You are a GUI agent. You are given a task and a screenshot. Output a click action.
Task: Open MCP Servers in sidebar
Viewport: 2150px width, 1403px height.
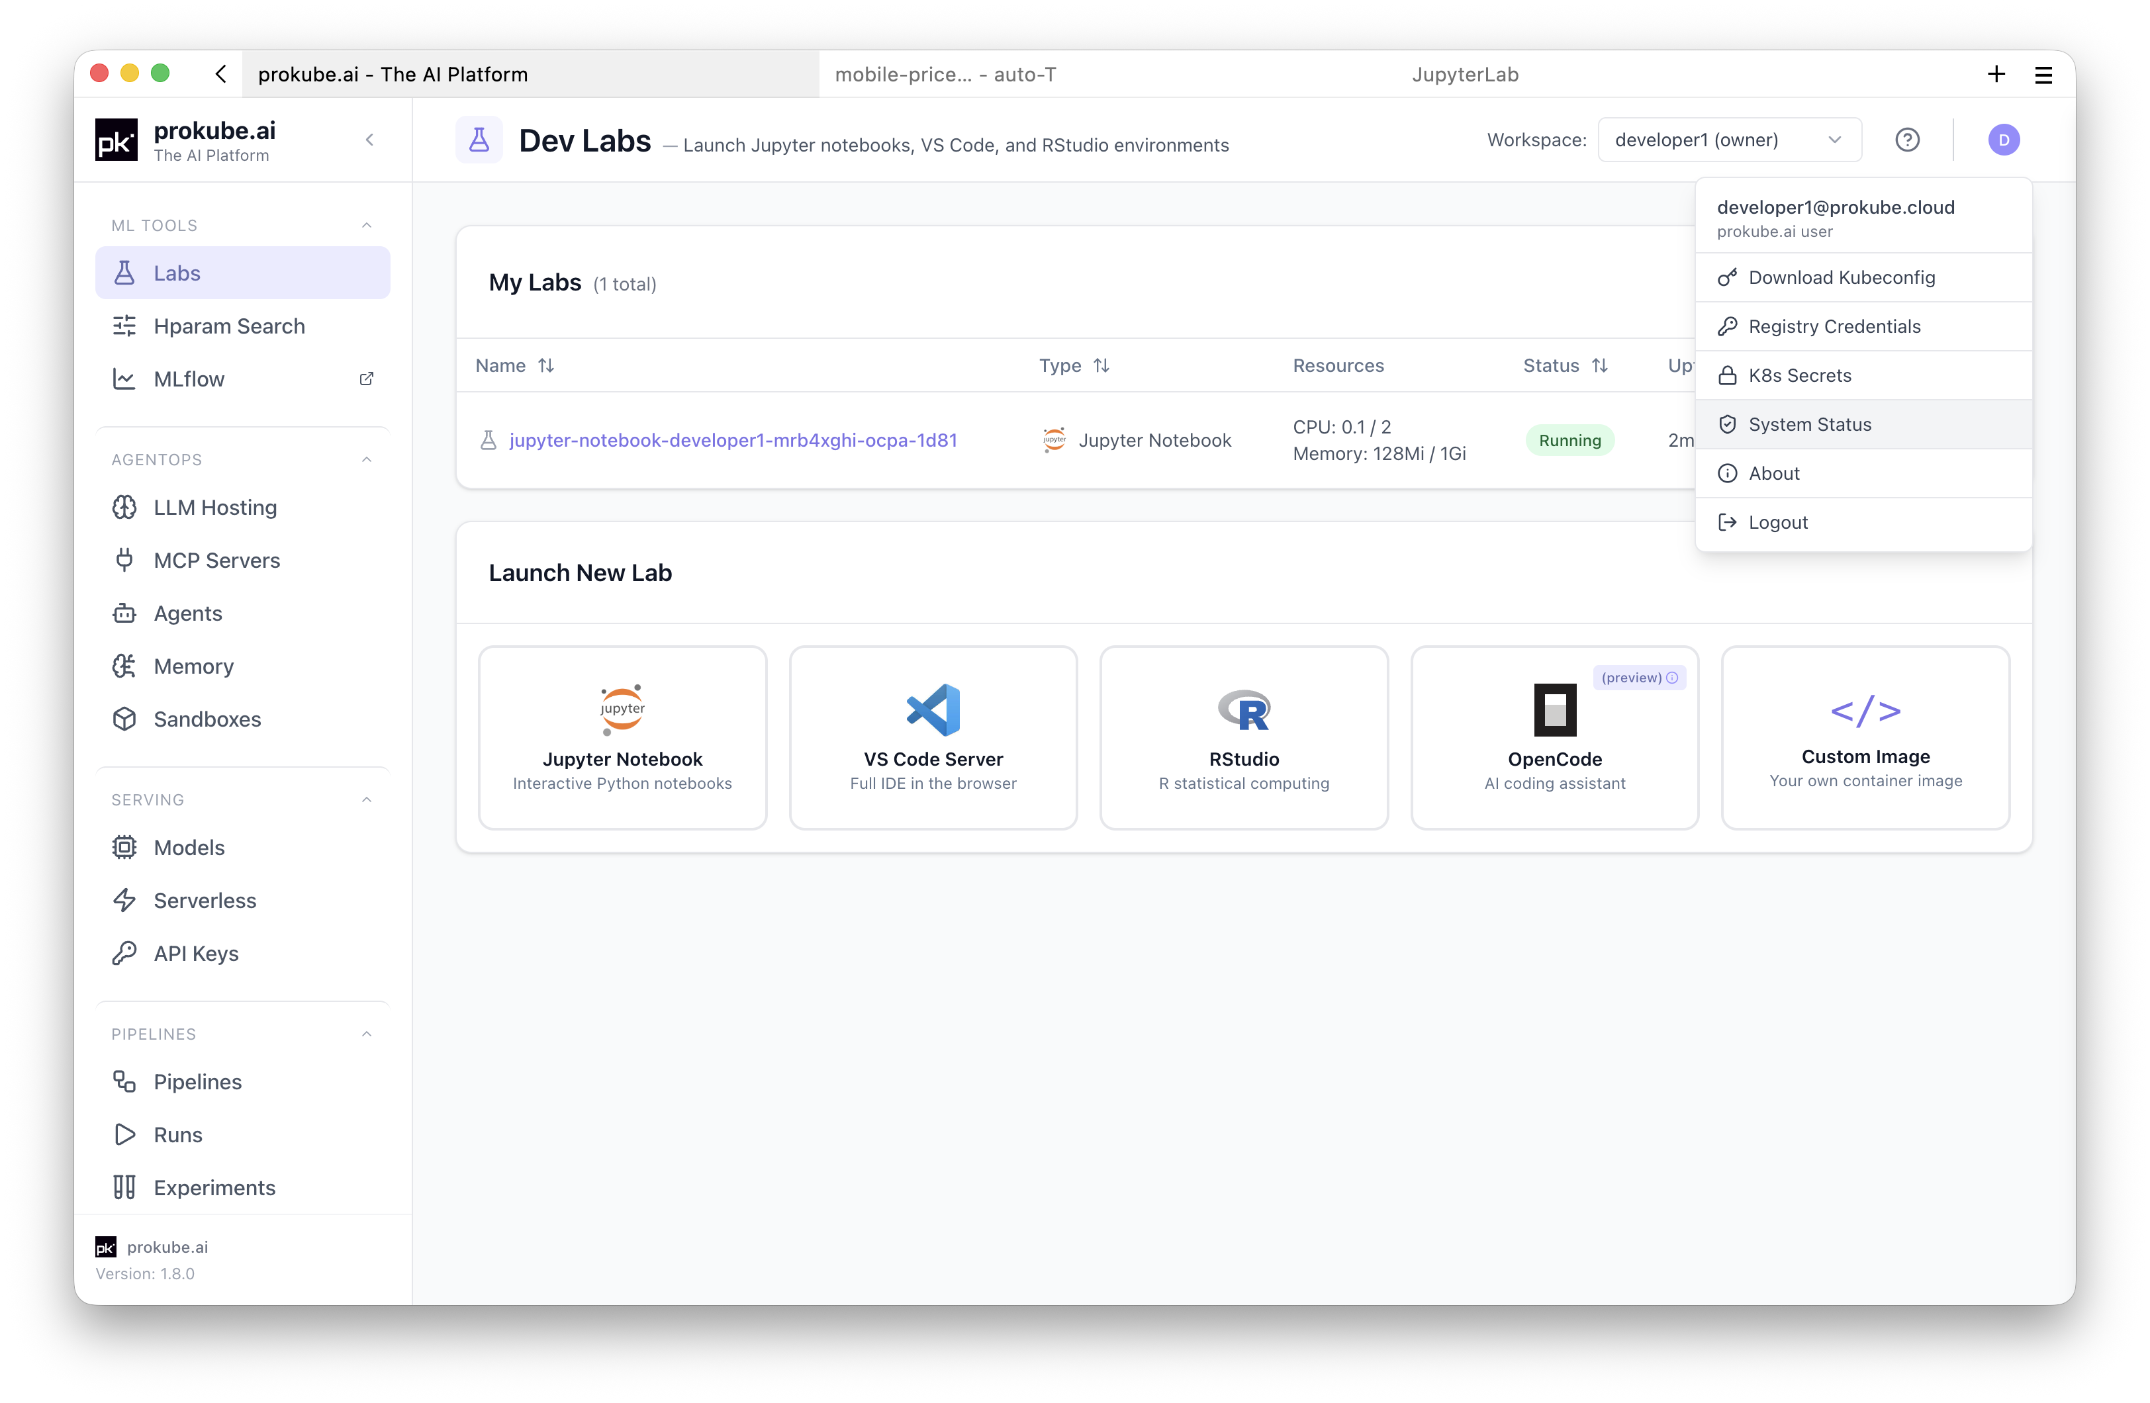tap(243, 561)
